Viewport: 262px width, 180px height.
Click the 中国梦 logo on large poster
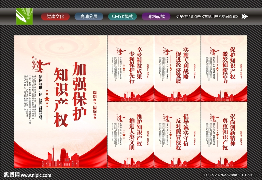coord(41,64)
